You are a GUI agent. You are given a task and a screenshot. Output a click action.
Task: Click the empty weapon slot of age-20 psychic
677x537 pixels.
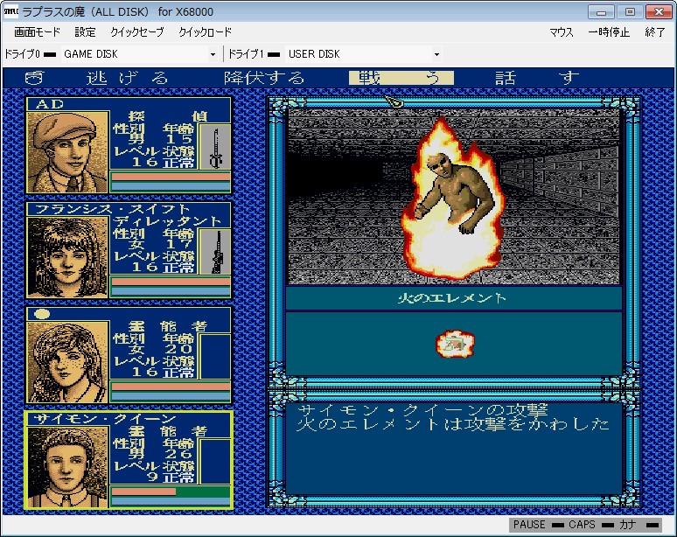click(215, 357)
